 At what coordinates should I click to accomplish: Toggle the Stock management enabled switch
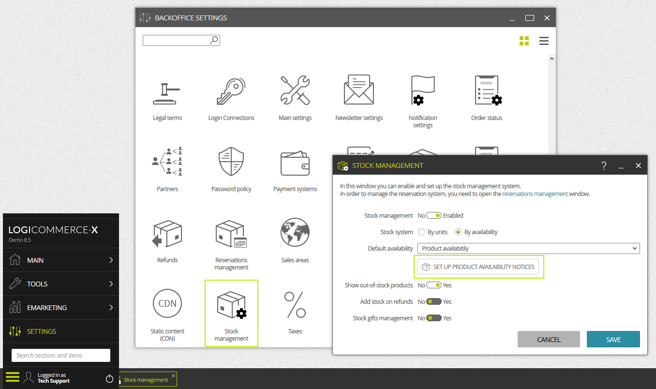[x=434, y=216]
